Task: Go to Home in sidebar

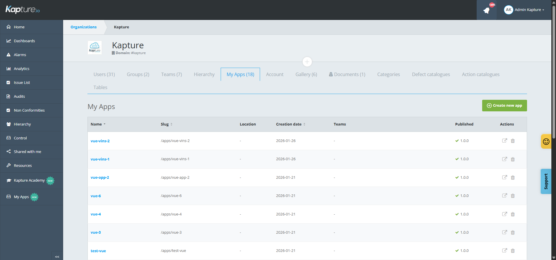Action: coord(31,27)
